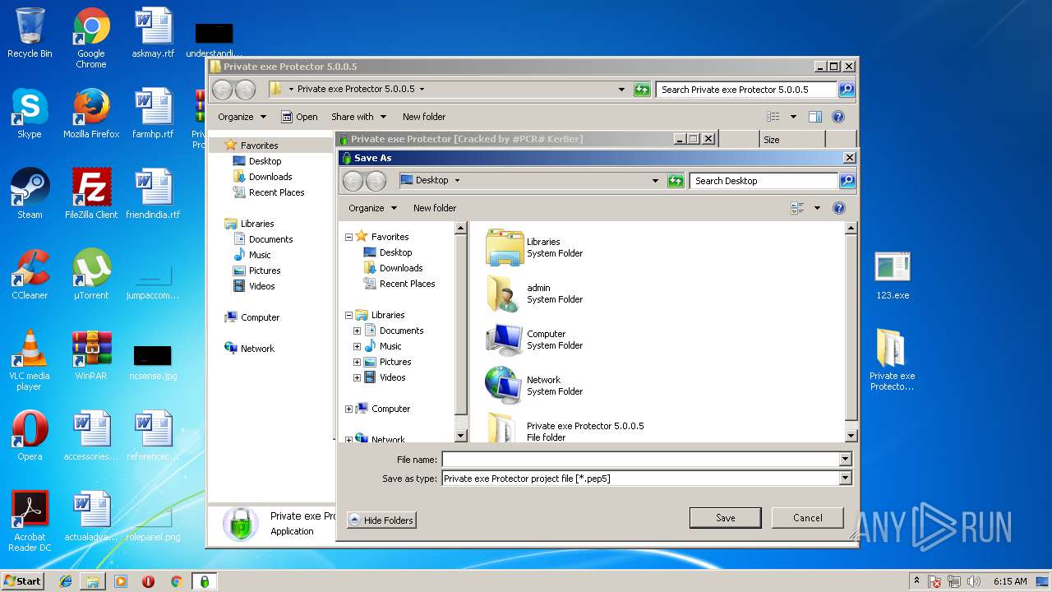Select ncsense.jpg image on desktop
Viewport: 1052px width, 592px height.
[153, 362]
